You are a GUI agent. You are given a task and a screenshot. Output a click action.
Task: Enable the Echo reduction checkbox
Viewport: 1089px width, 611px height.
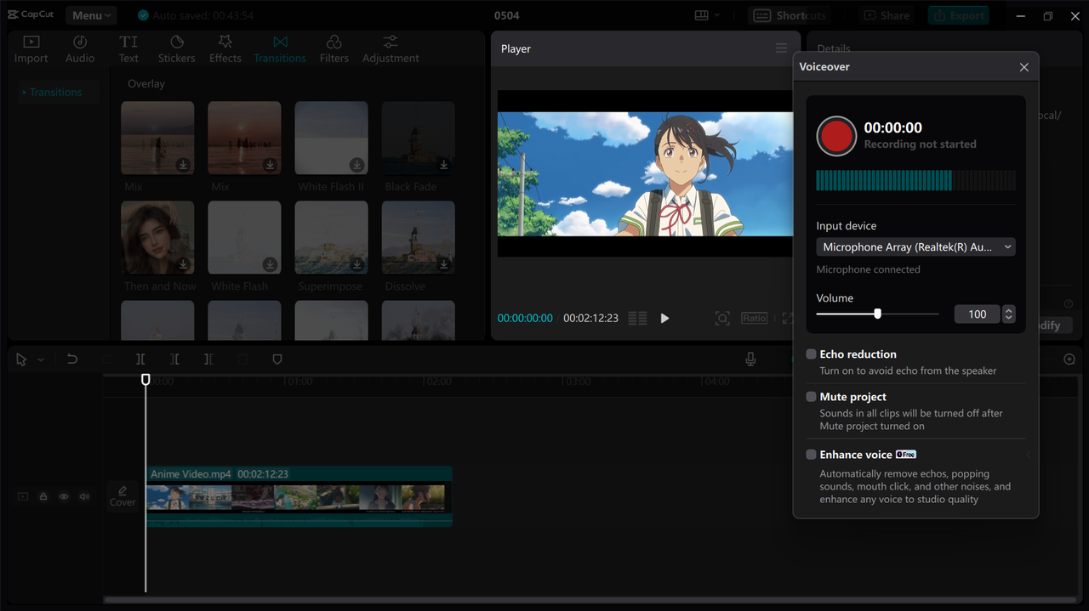coord(811,354)
